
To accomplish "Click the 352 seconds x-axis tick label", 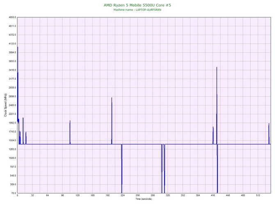I will (183, 195).
